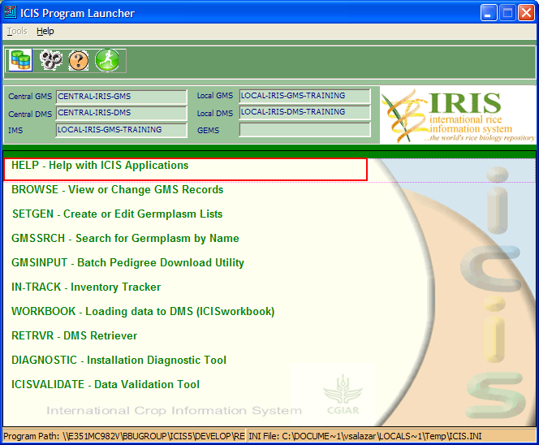Close the ICIS Program Launcher window
The image size is (539, 445).
(x=526, y=13)
